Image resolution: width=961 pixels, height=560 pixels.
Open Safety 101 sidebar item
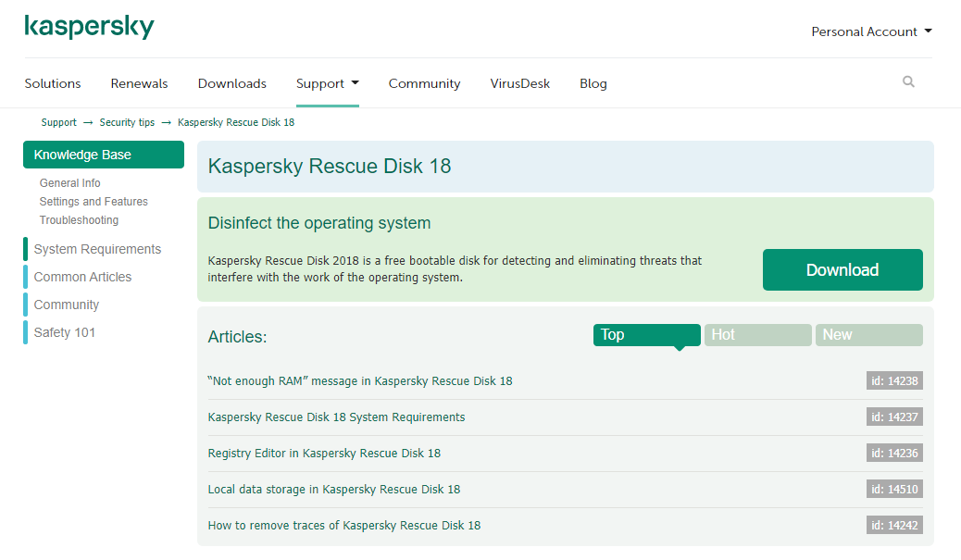coord(65,332)
